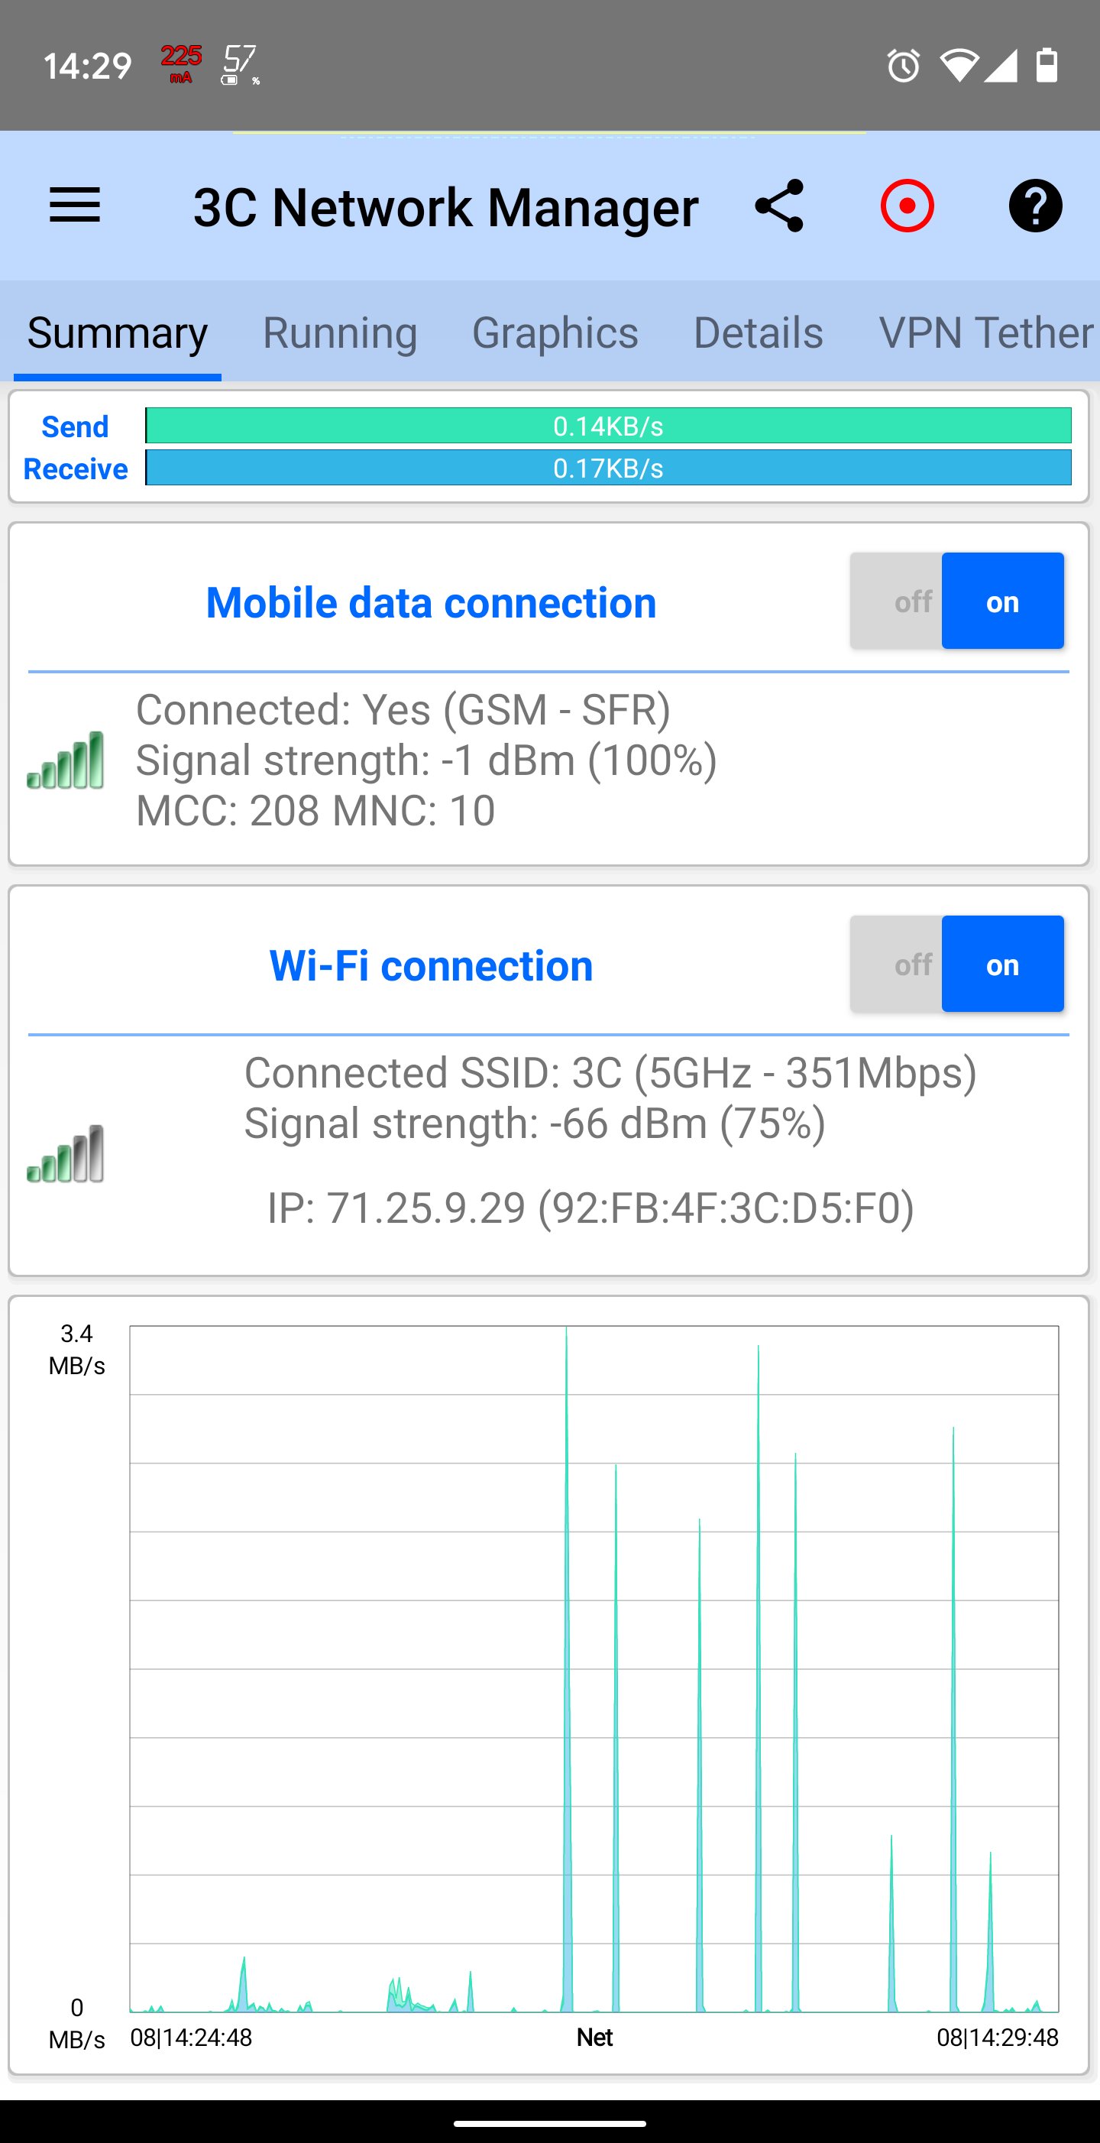Go to the Details tab
Viewport: 1100px width, 2143px height.
click(758, 332)
